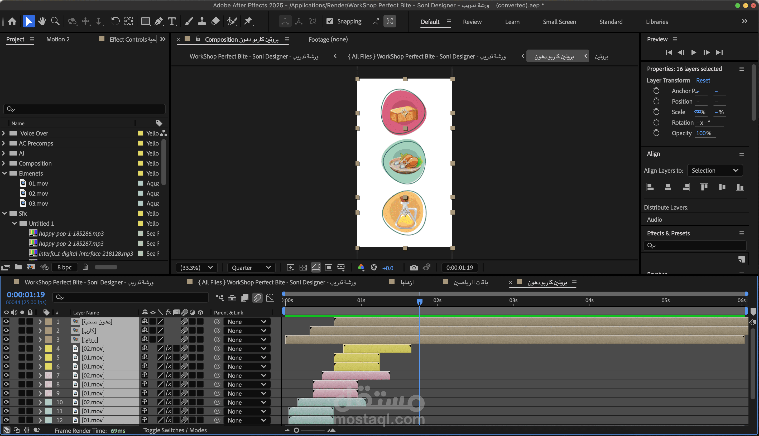The image size is (759, 436).
Task: Open the Motion 2 panel tab
Action: coord(58,39)
